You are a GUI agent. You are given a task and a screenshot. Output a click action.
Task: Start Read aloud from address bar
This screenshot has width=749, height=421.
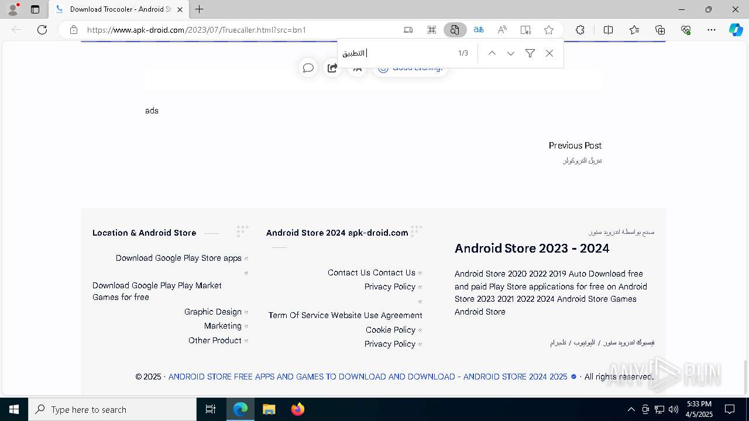[502, 30]
